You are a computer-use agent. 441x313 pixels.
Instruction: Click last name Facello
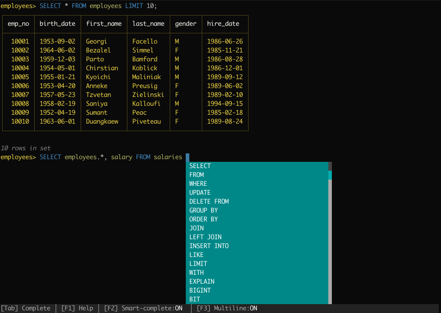pyautogui.click(x=145, y=41)
